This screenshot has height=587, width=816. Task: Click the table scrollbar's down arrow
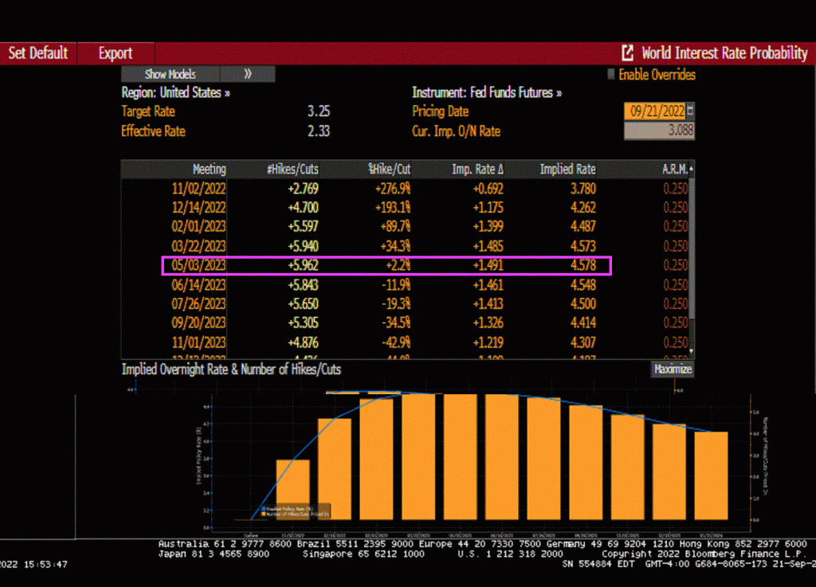(691, 350)
